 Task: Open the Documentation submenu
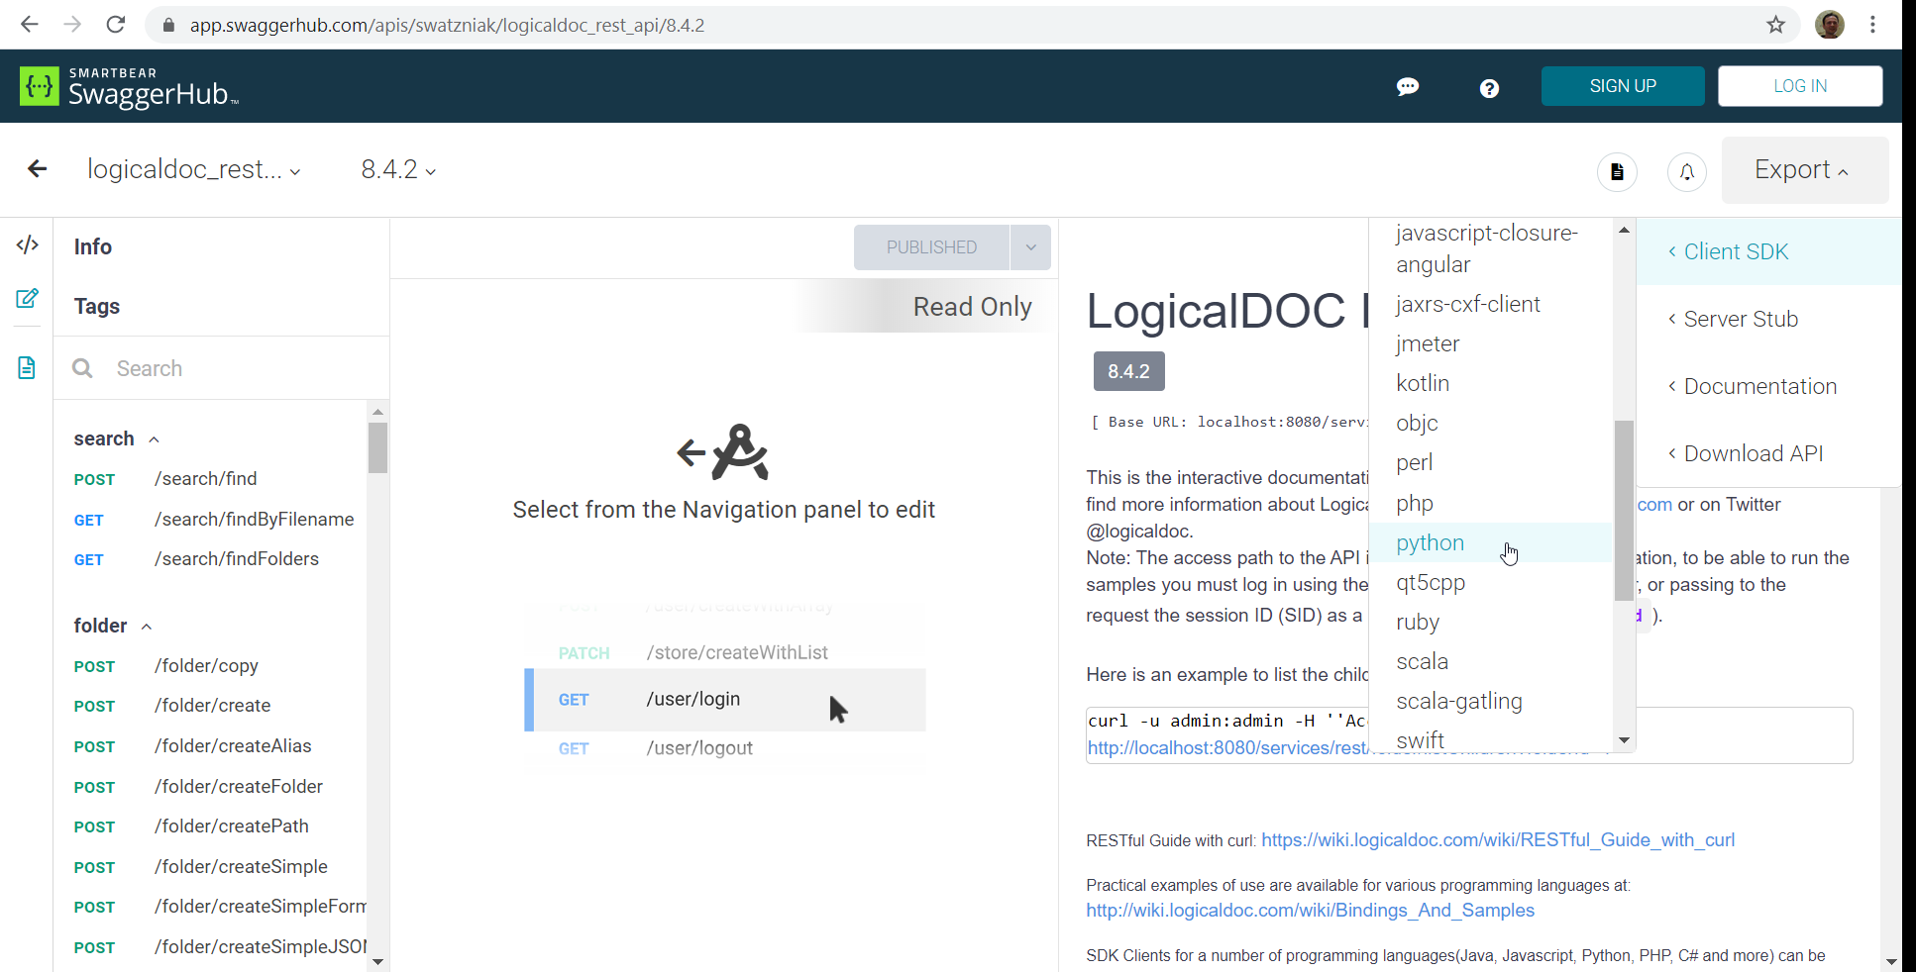pos(1768,386)
